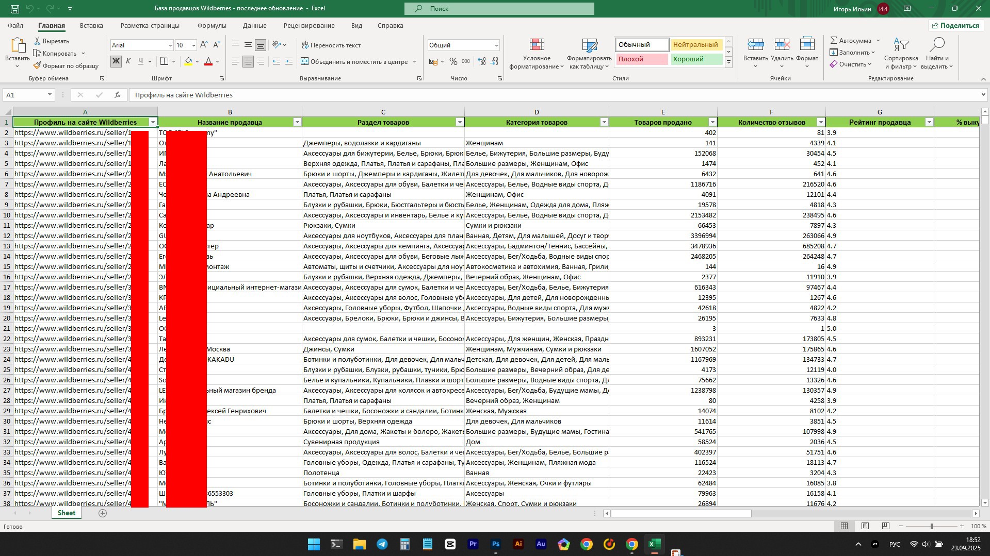Increase font size icon
The image size is (990, 556).
point(204,45)
